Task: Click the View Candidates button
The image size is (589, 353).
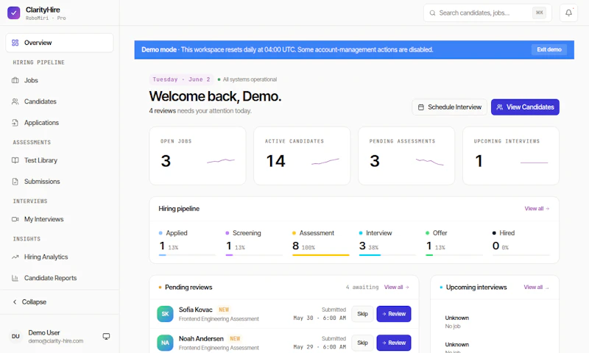Action: (x=525, y=107)
